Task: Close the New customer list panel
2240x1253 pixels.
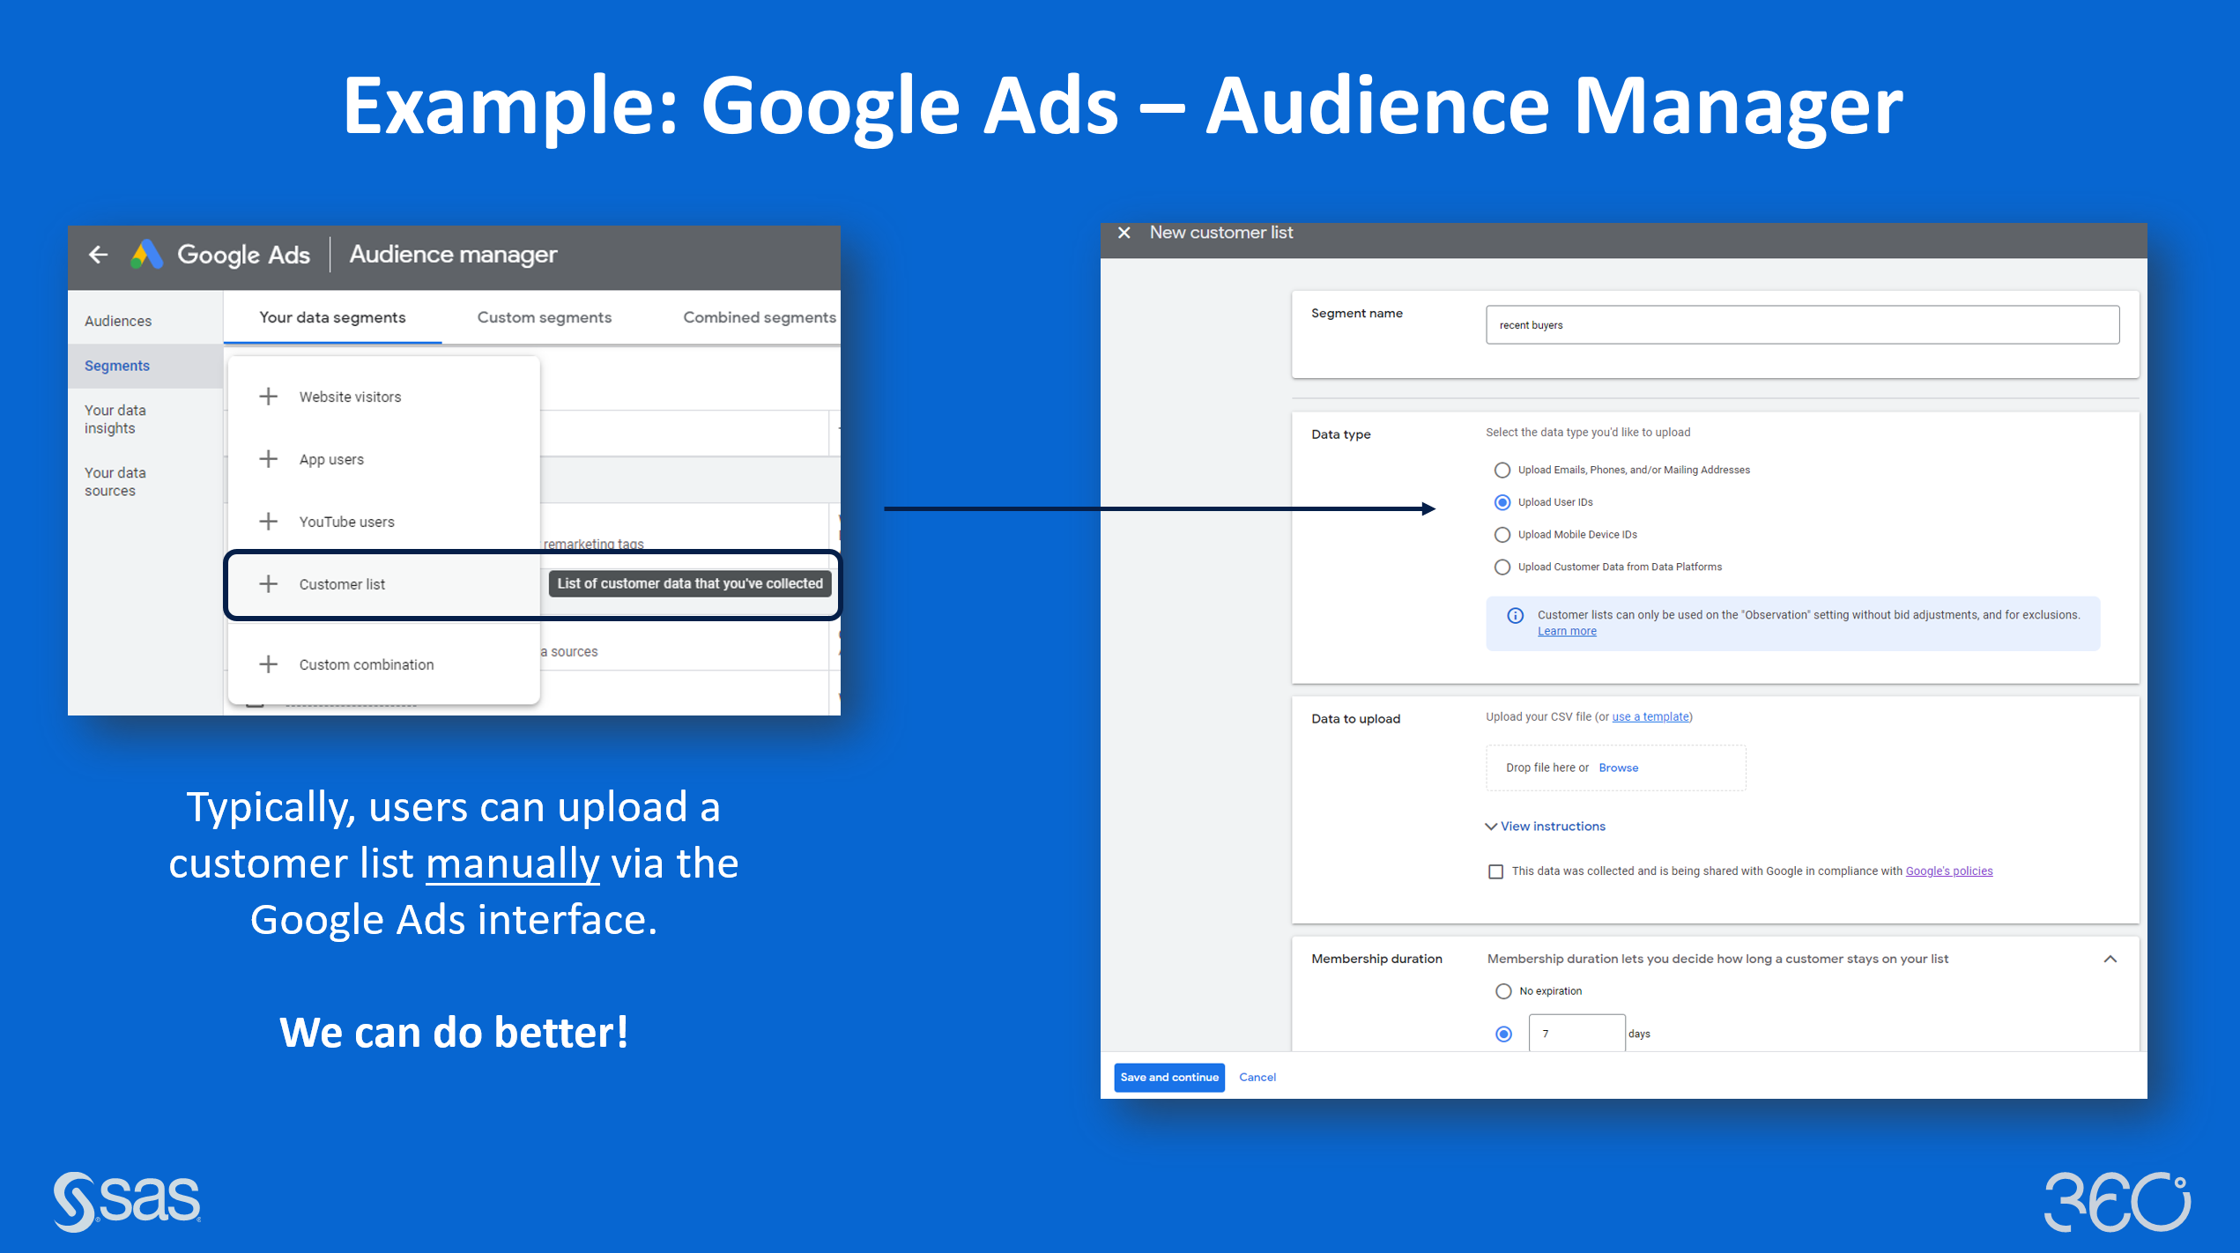Action: pyautogui.click(x=1124, y=232)
